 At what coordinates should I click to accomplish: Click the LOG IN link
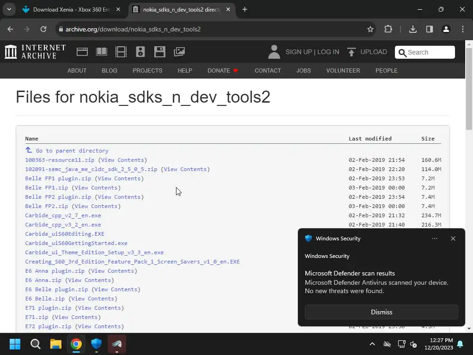328,52
